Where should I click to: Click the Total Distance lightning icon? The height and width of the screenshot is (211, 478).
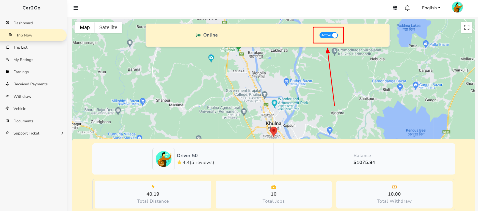[153, 187]
